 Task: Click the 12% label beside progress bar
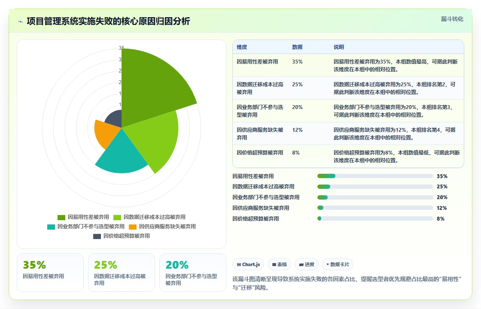pyautogui.click(x=442, y=208)
